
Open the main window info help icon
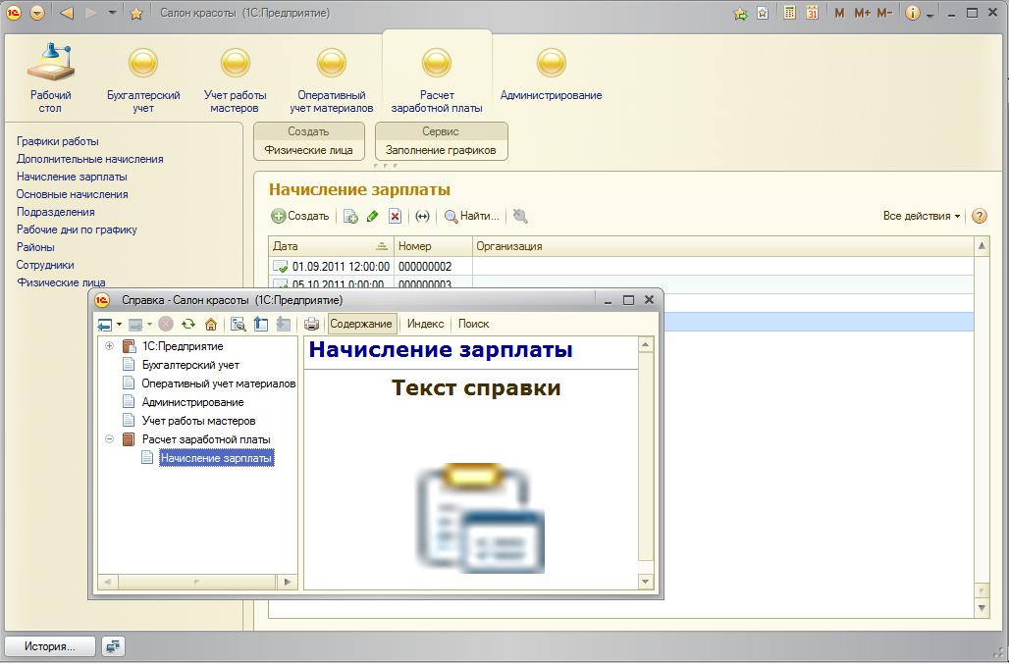pos(913,13)
